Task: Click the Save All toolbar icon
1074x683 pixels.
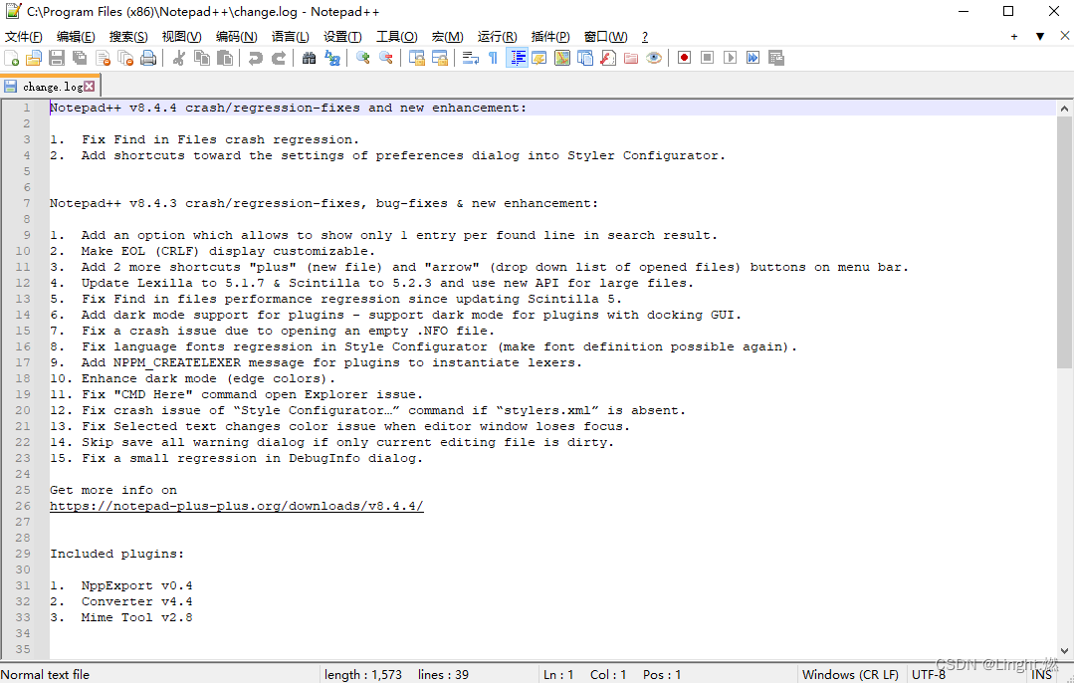Action: [x=81, y=58]
